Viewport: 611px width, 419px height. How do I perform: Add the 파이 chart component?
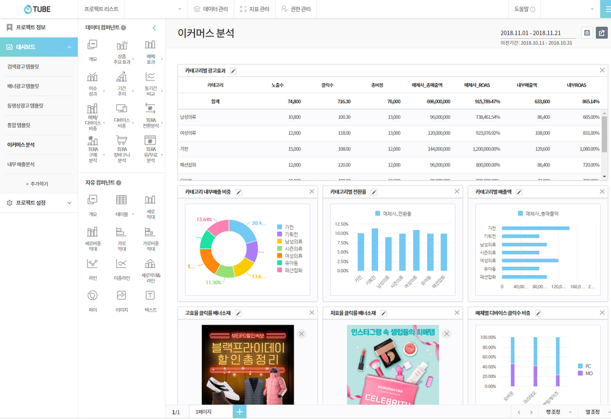tap(92, 301)
